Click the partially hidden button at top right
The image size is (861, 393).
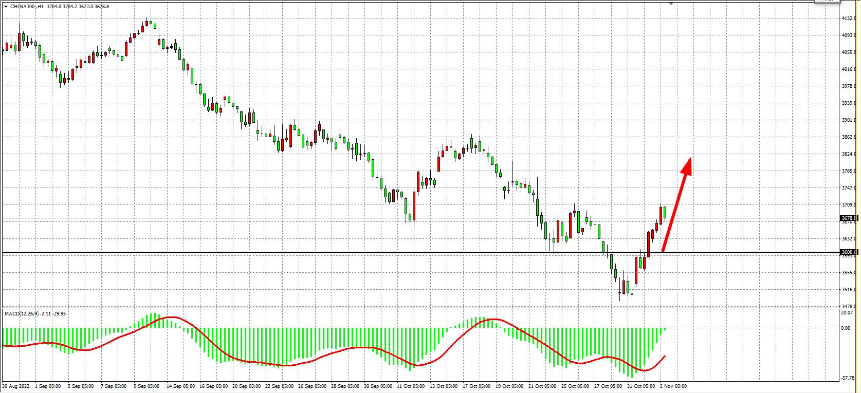click(828, 2)
